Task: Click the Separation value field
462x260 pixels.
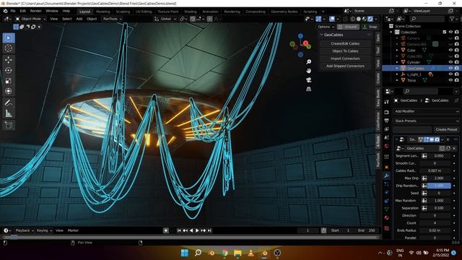Action: 439,208
